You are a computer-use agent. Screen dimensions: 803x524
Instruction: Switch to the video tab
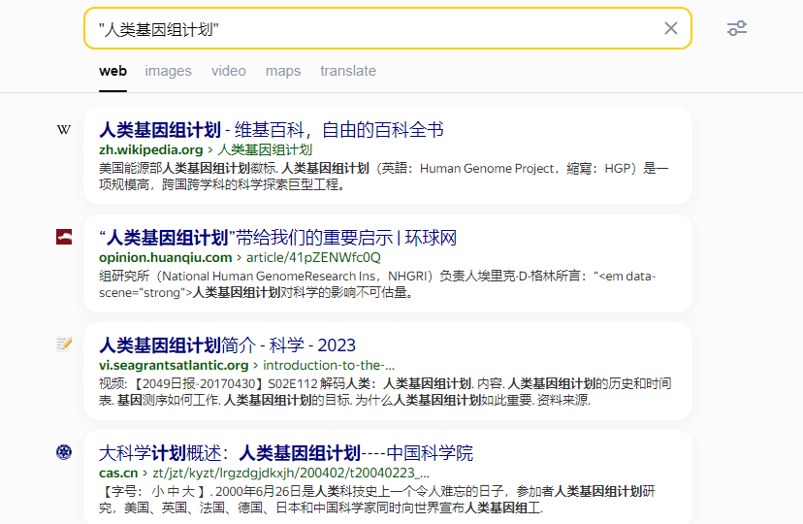click(229, 71)
